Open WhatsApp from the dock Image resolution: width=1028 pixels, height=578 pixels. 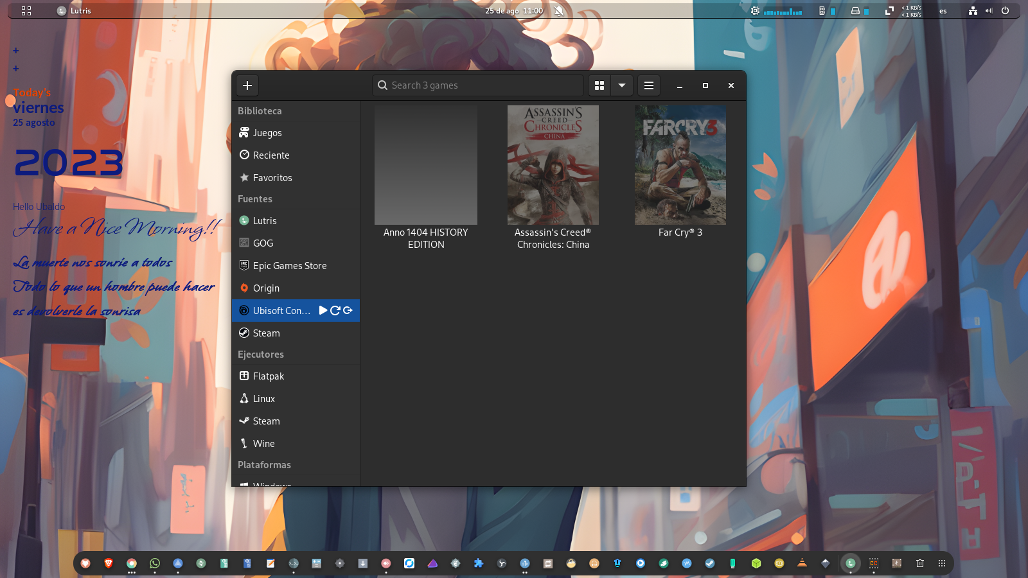coord(155,563)
